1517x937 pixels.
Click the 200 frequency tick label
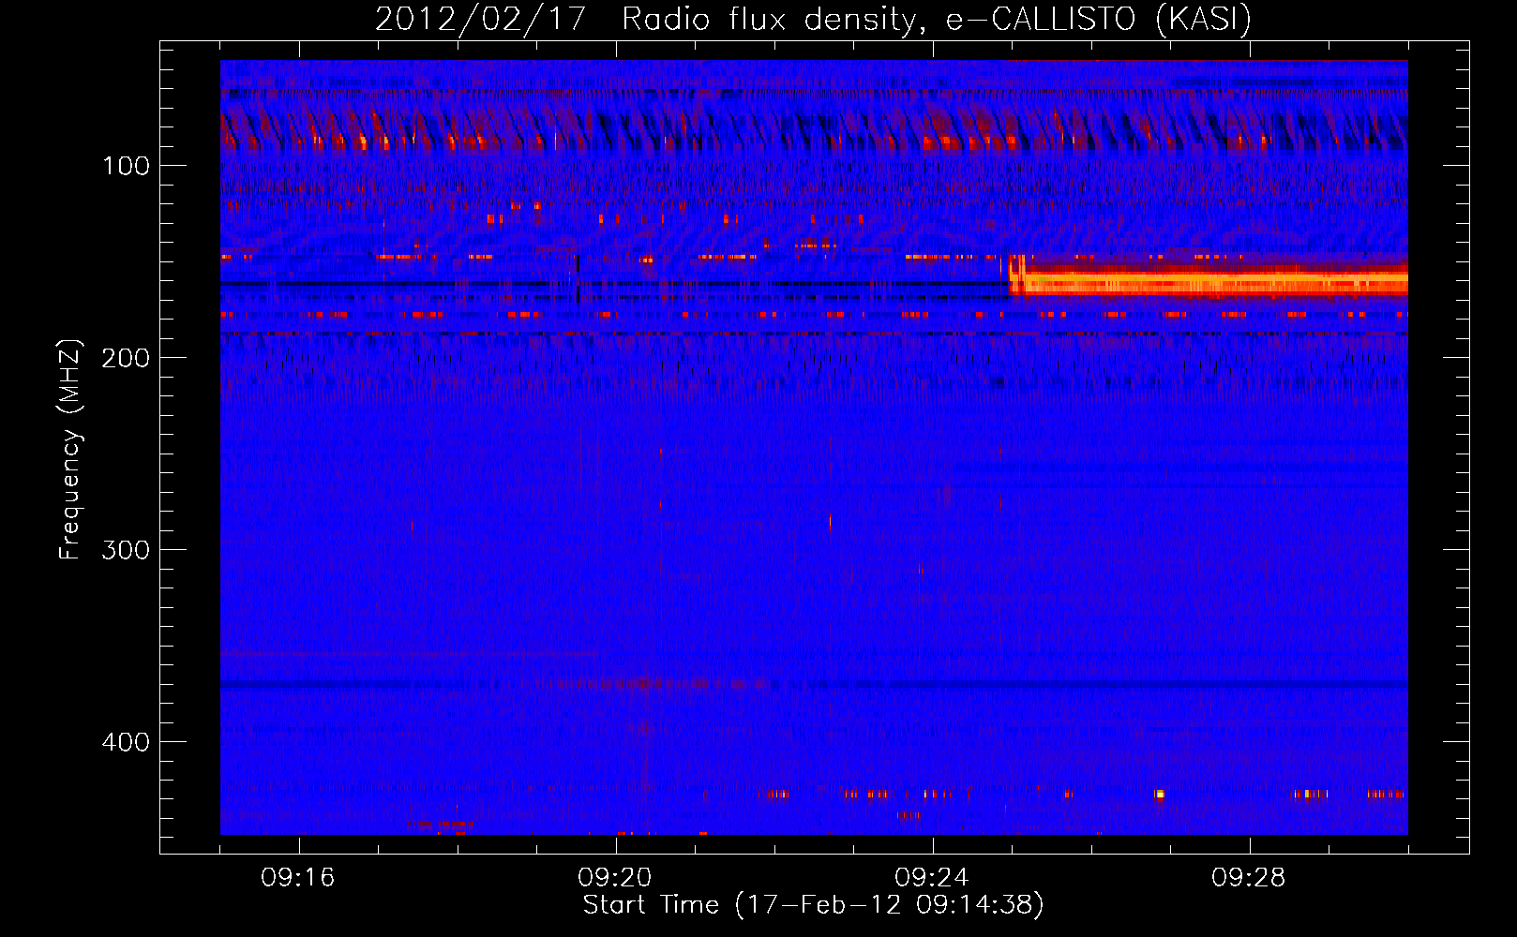point(126,358)
